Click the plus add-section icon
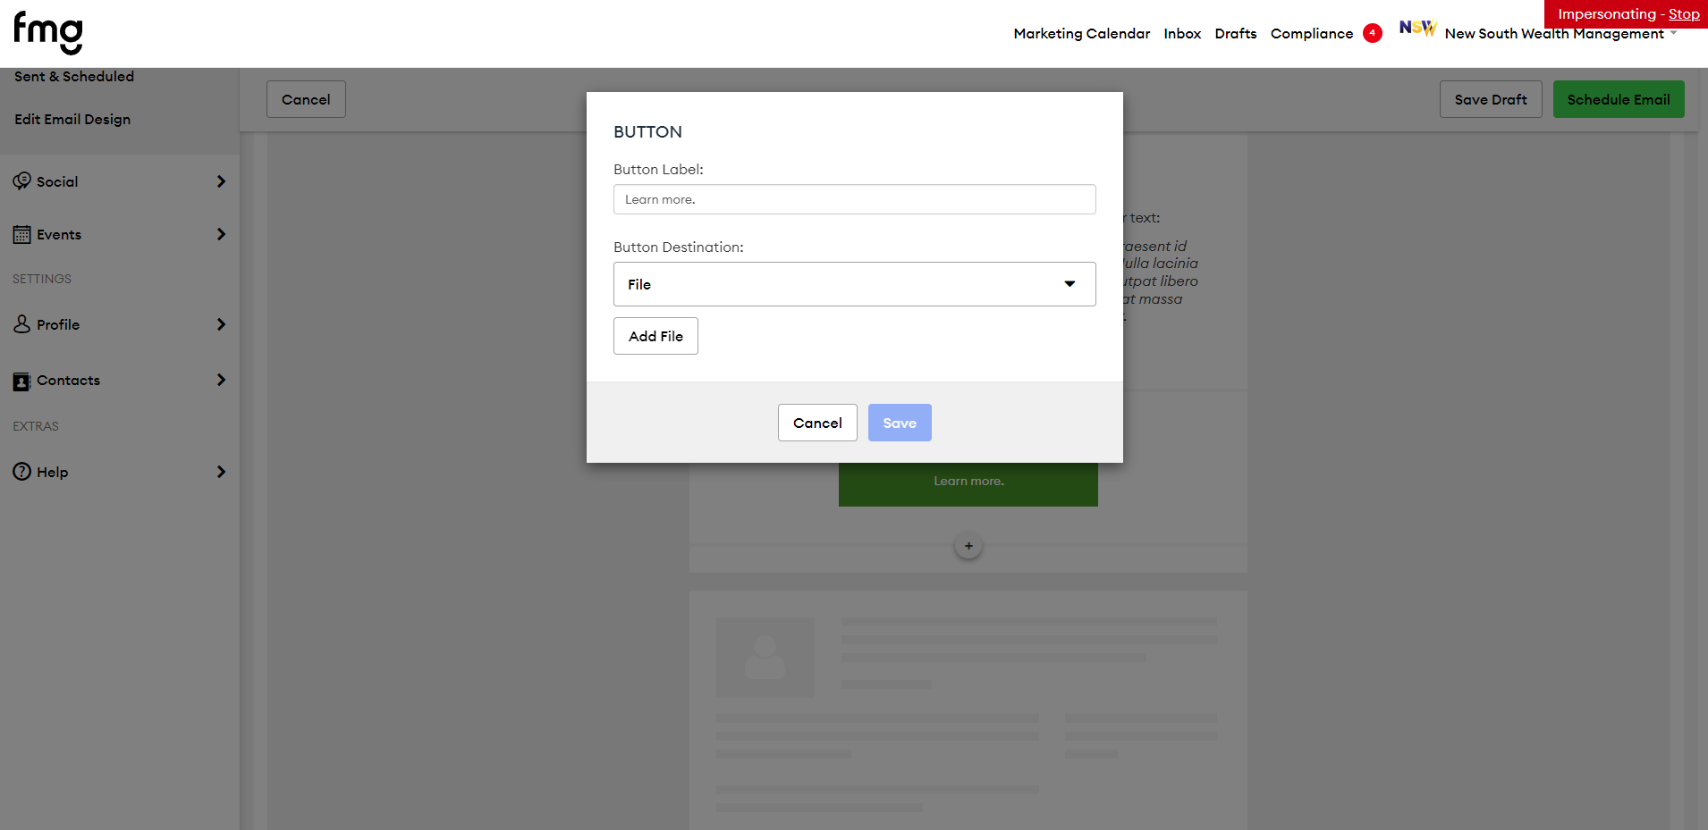The height and width of the screenshot is (830, 1708). tap(968, 546)
